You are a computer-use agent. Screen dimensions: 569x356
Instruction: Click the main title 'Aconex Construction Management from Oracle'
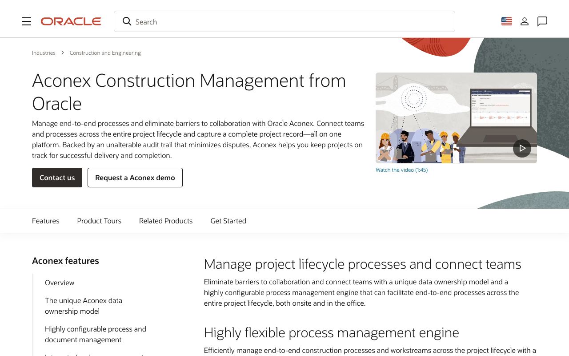189,92
